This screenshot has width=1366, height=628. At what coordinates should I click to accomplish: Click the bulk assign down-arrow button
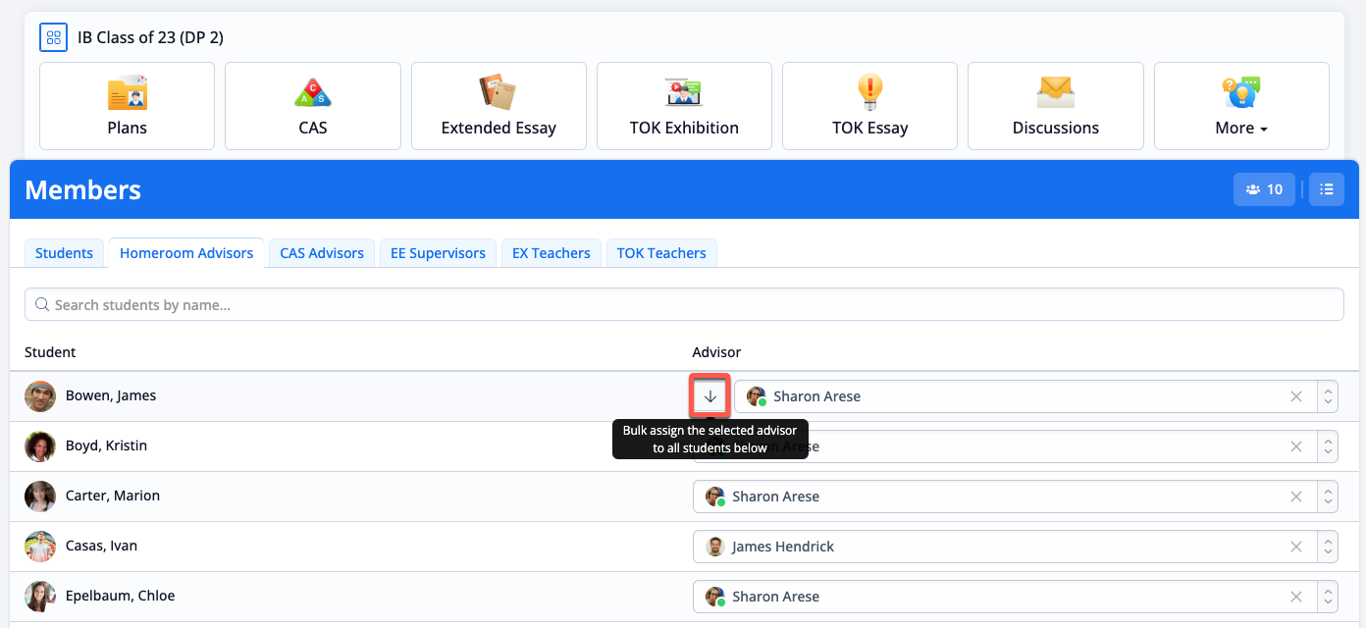pos(710,396)
